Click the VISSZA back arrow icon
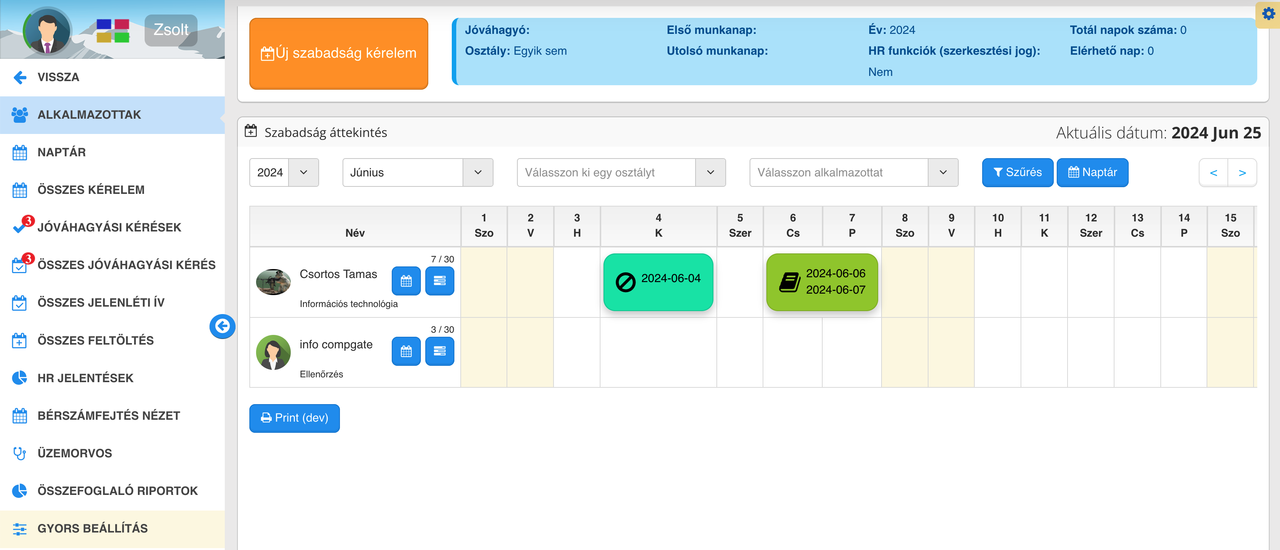This screenshot has height=550, width=1280. click(20, 77)
